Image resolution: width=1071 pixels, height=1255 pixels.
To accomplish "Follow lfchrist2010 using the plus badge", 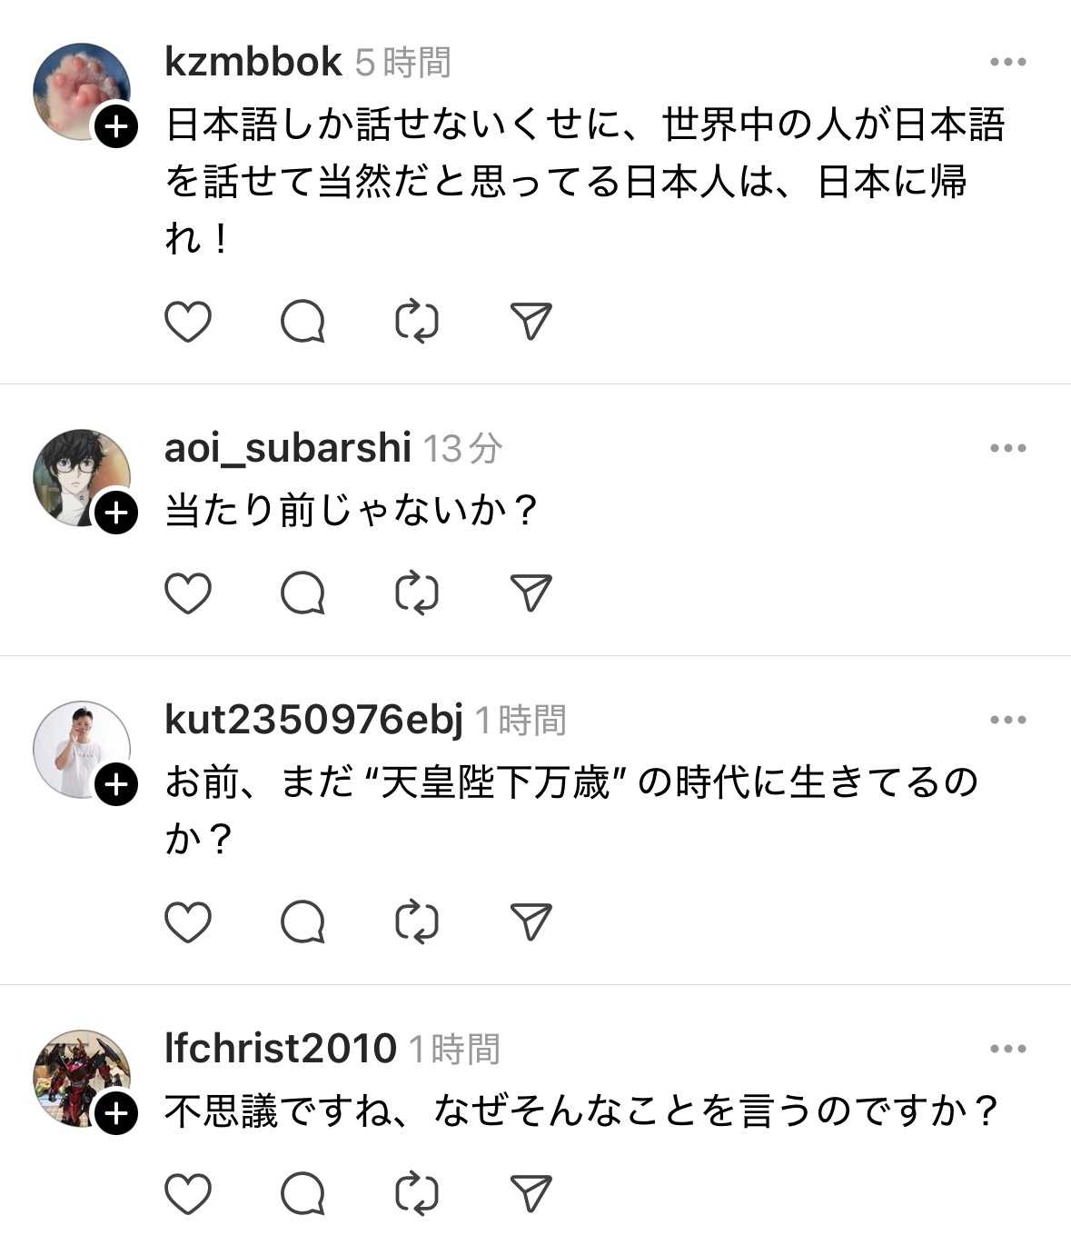I will tap(116, 1112).
